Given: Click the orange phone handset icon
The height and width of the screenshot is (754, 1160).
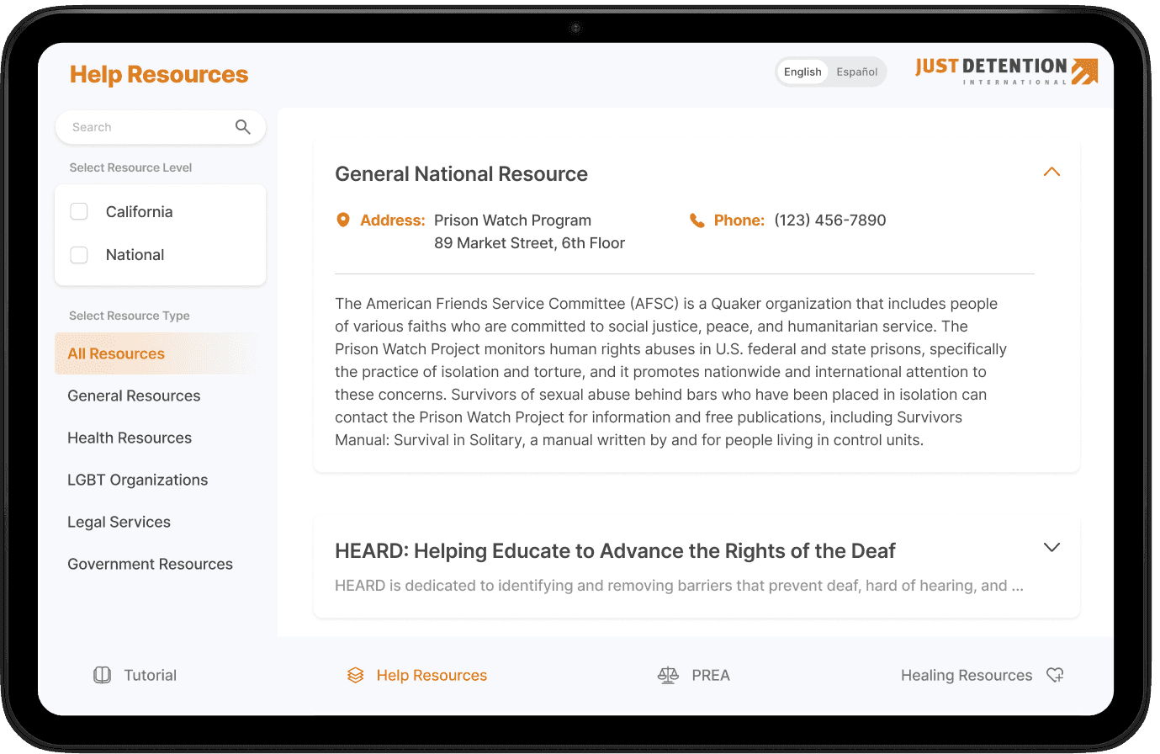Looking at the screenshot, I should tap(697, 220).
